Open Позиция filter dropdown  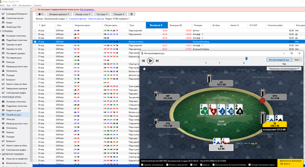point(119,14)
